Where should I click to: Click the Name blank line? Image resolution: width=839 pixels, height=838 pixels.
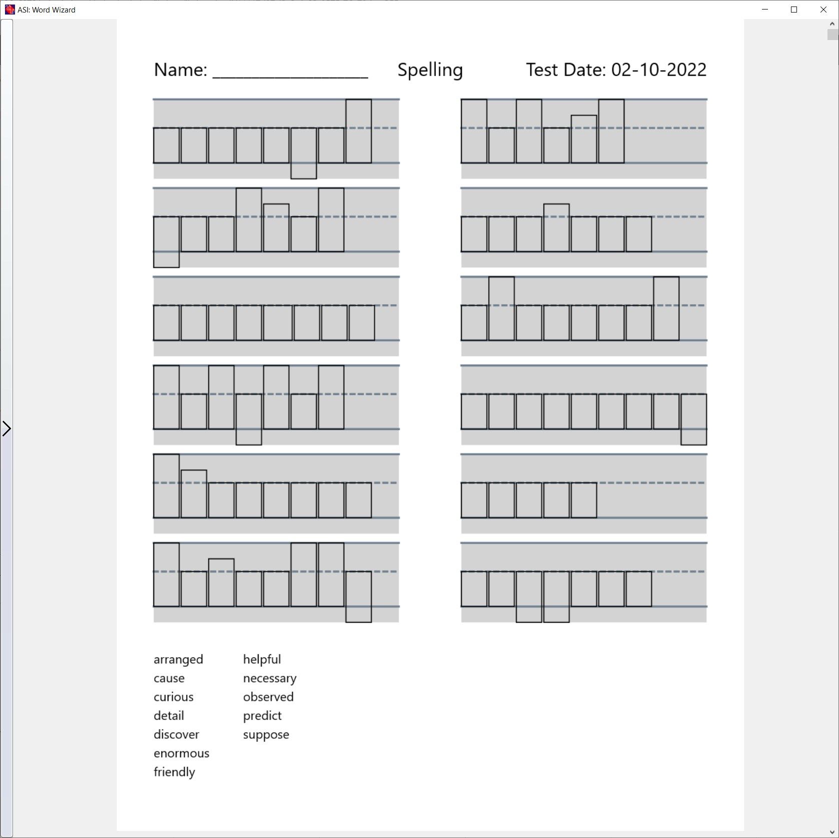pyautogui.click(x=290, y=77)
